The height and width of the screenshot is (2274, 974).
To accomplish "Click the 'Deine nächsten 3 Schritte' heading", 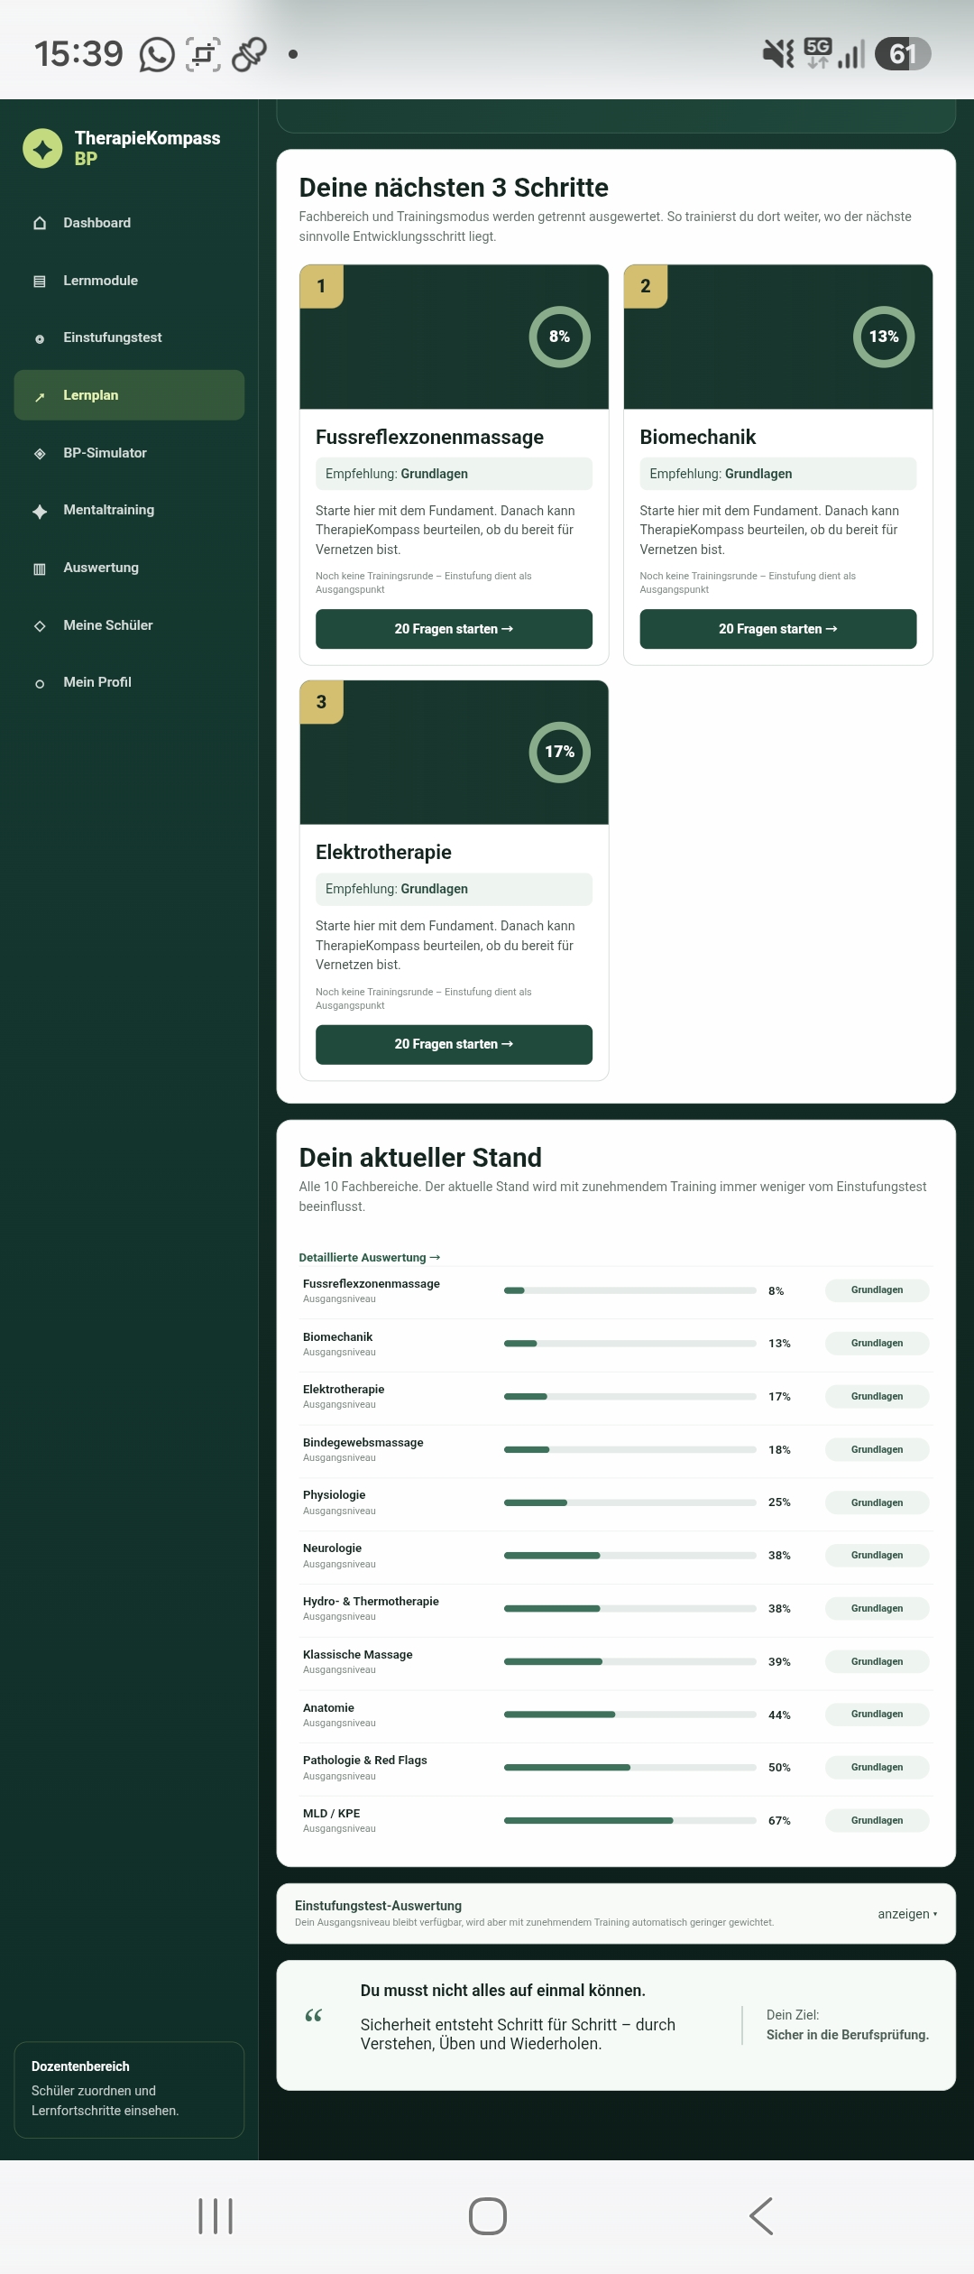I will (454, 187).
